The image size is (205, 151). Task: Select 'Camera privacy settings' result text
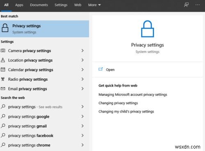pos(30,51)
